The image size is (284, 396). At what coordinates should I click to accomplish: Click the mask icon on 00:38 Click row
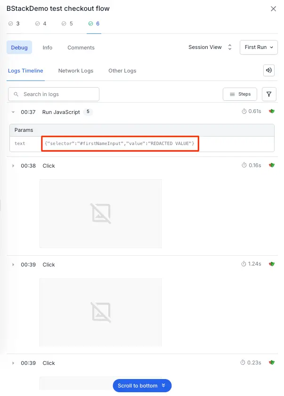coord(272,165)
